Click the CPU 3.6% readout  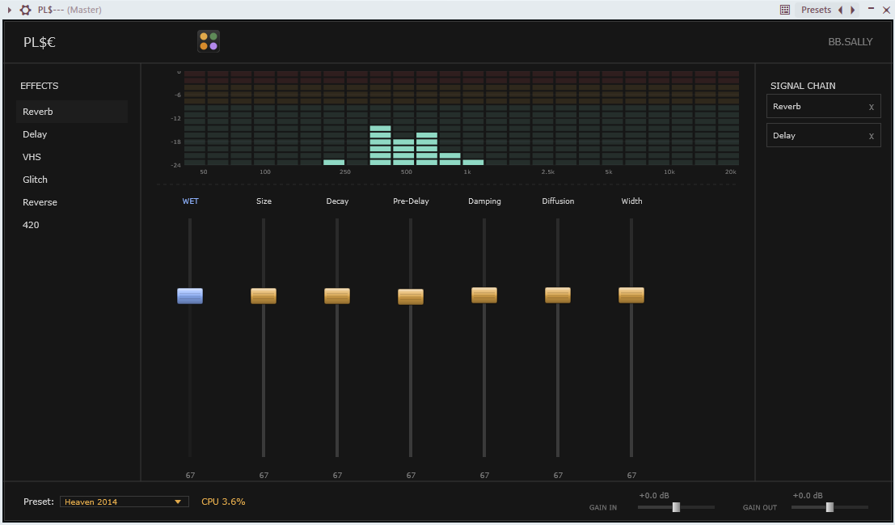pos(223,502)
